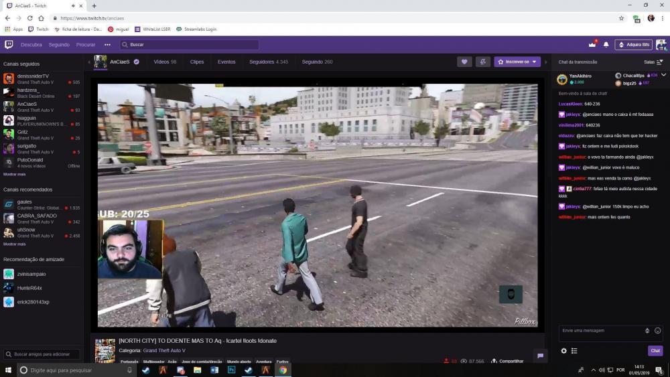Open the Prime loot crown icon
Viewport: 670px width, 377px height.
coord(592,44)
